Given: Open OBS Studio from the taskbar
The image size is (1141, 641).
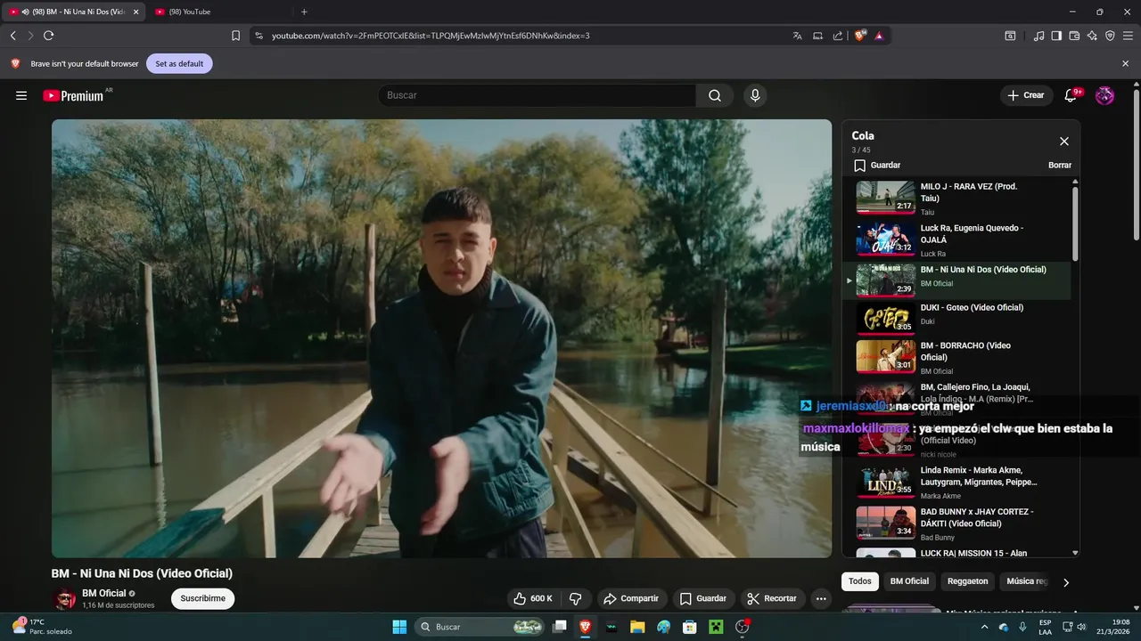Looking at the screenshot, I should [742, 627].
